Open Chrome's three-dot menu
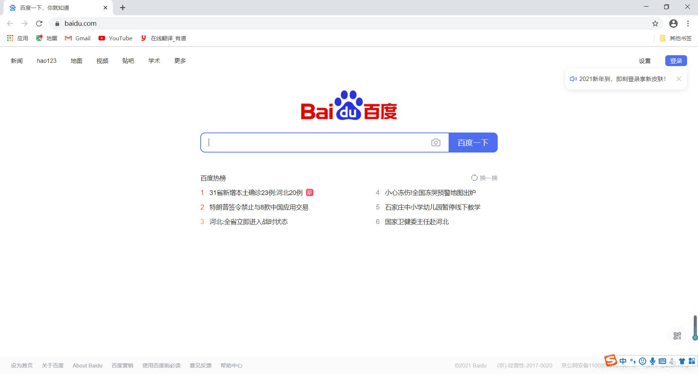The width and height of the screenshot is (698, 374). coord(688,24)
